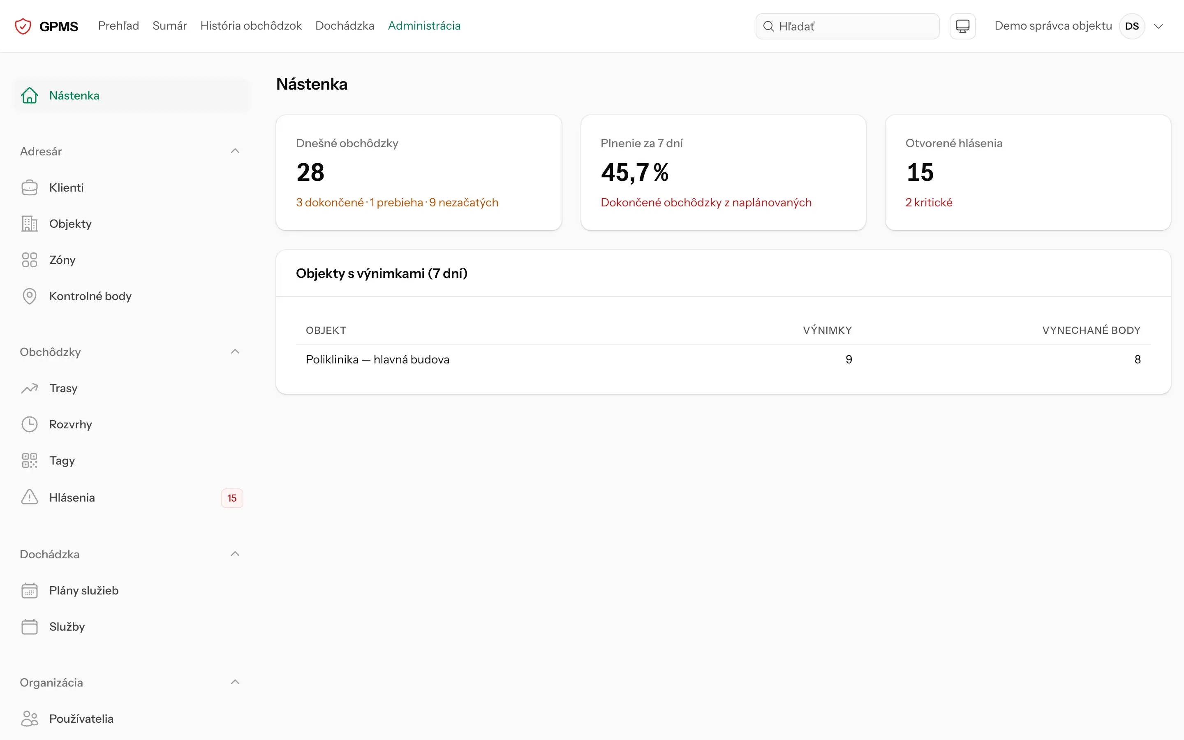Open the Hlásenia sidebar link
The height and width of the screenshot is (740, 1184).
131,498
